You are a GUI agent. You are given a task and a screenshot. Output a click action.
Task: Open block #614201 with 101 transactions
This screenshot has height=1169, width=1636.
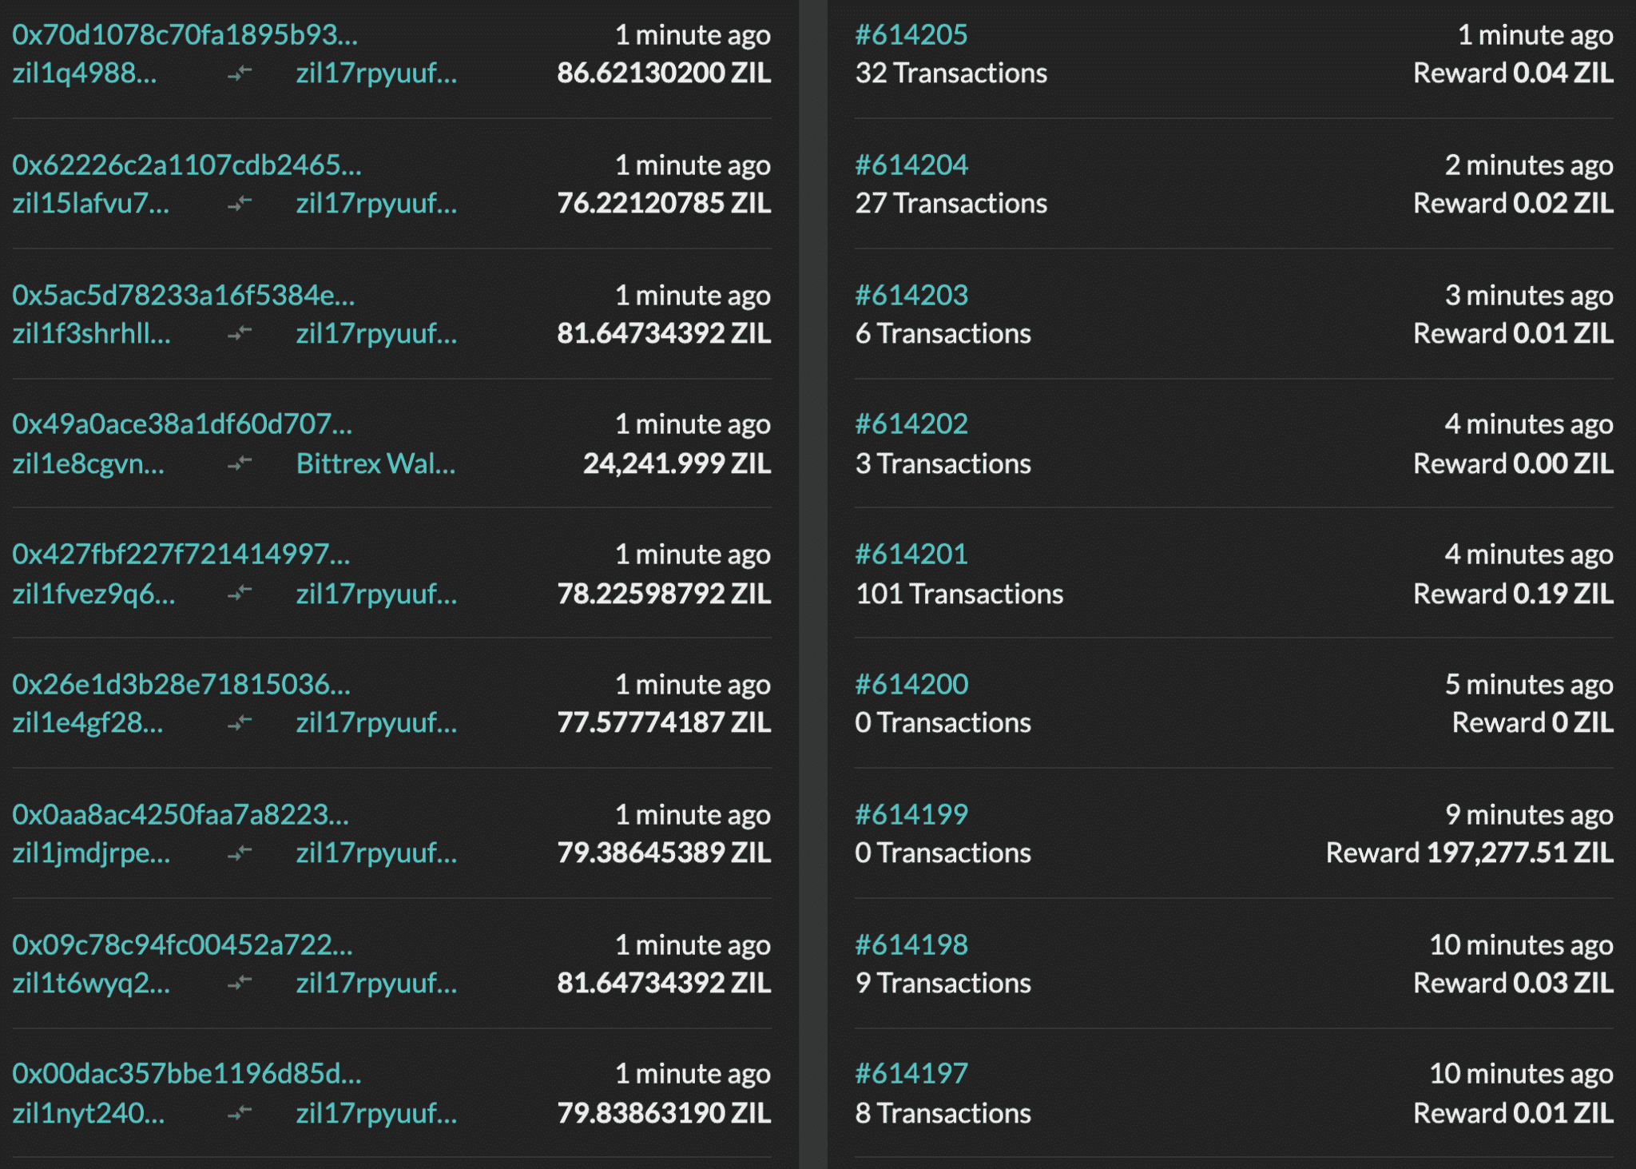point(911,555)
